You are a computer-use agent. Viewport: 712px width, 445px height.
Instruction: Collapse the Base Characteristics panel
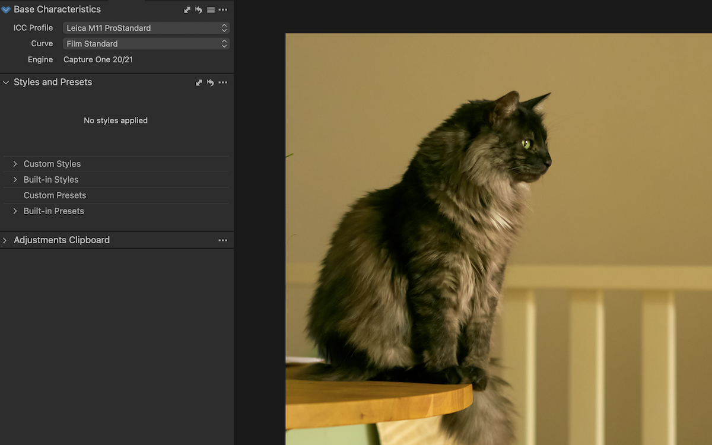[6, 9]
